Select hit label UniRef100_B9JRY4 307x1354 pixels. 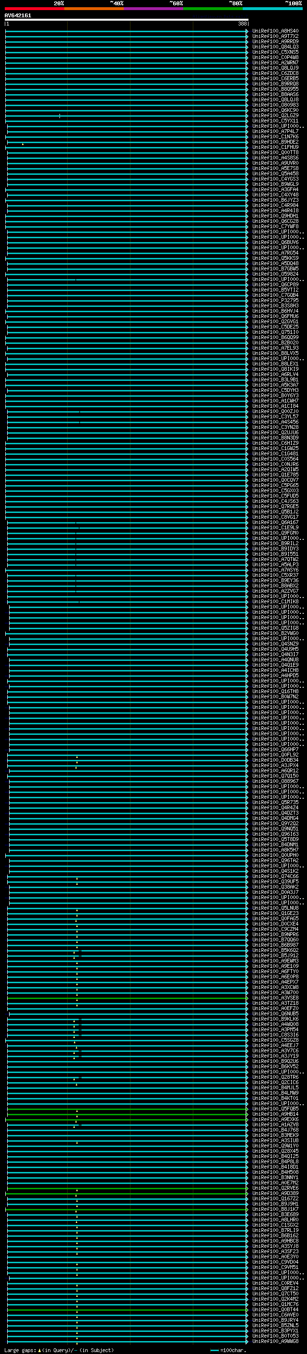click(x=275, y=1320)
